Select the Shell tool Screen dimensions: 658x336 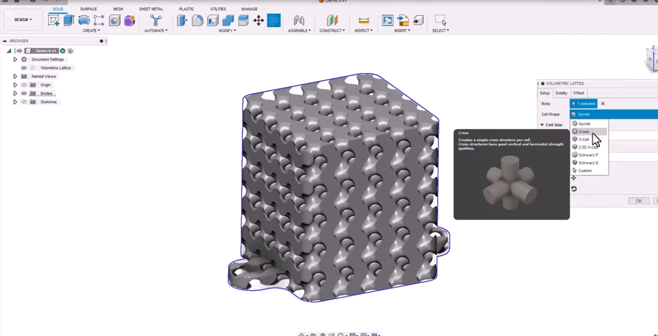tap(213, 20)
